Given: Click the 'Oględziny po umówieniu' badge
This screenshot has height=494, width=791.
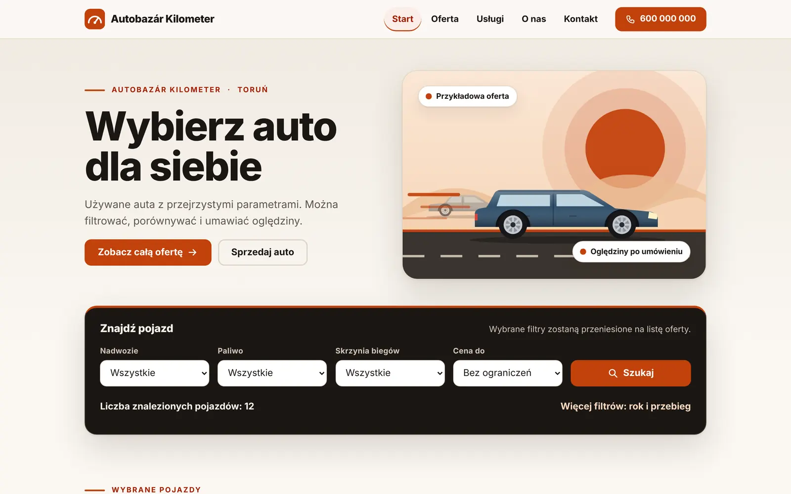Looking at the screenshot, I should [x=631, y=251].
